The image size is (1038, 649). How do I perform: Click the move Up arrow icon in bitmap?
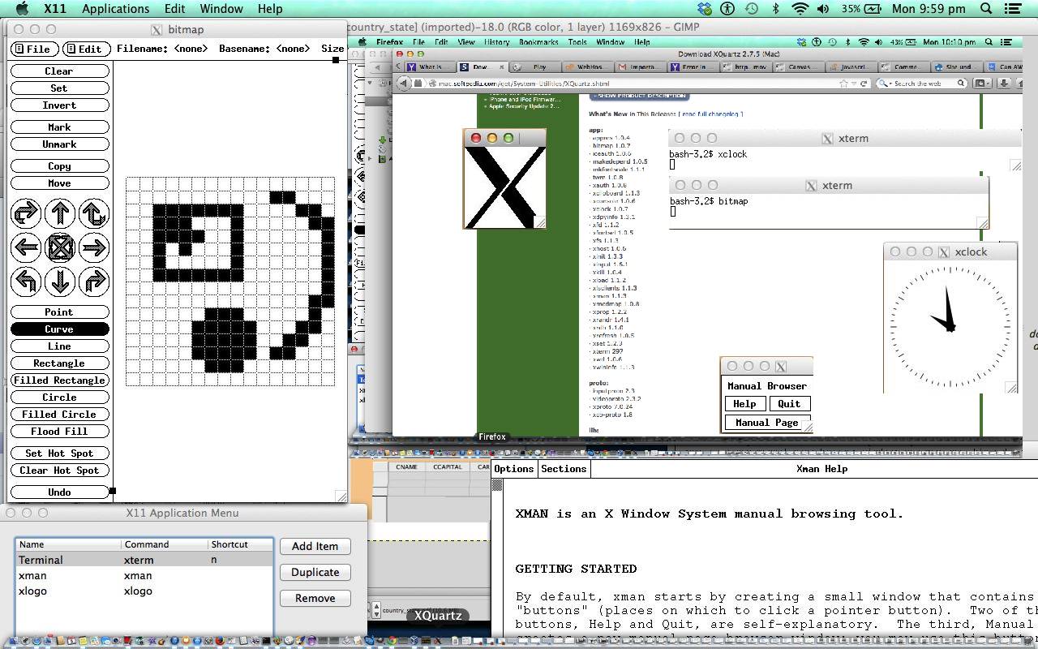[60, 213]
